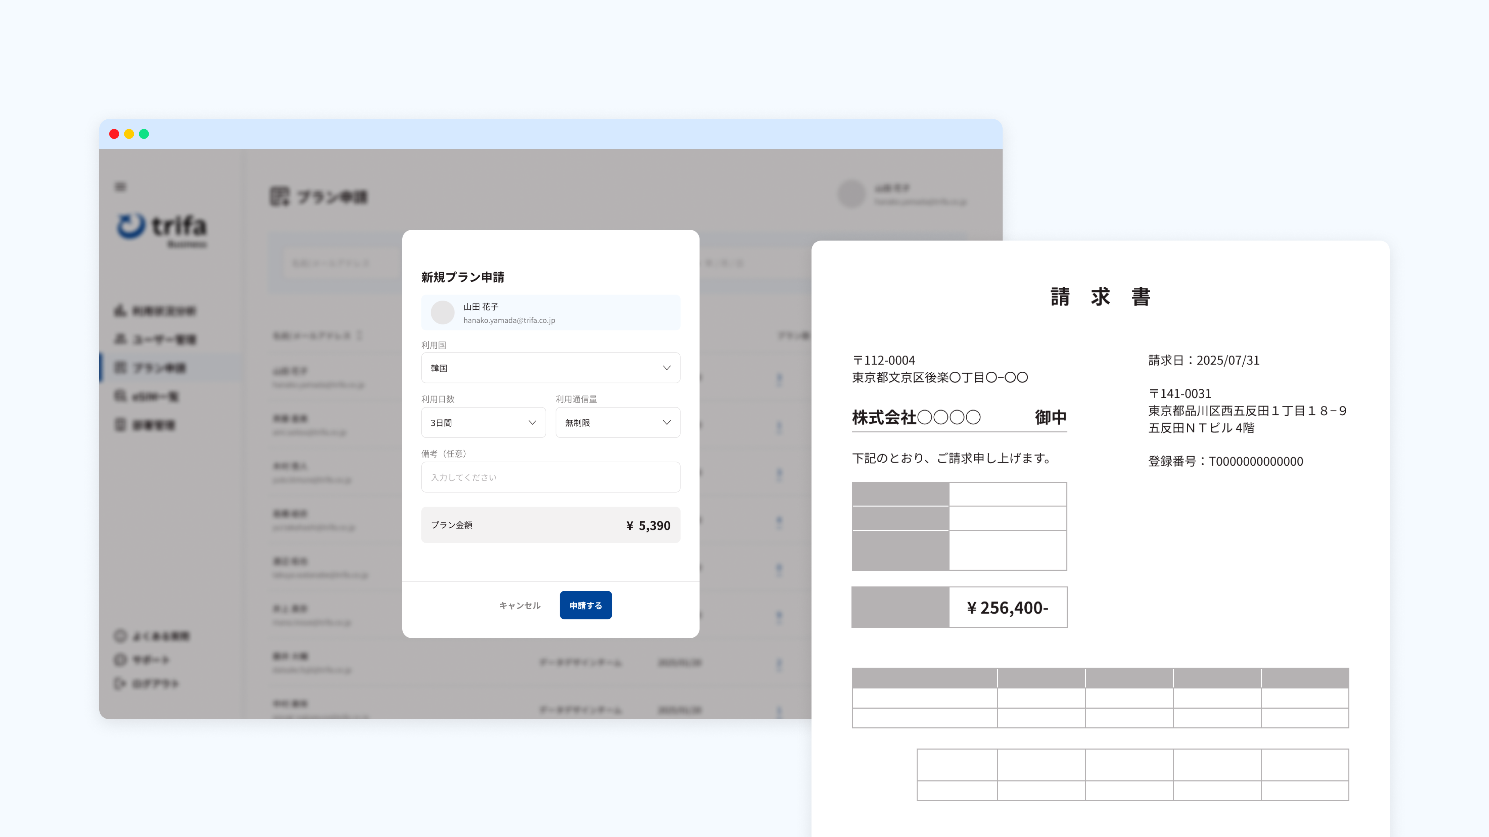1489x837 pixels.
Task: Click the yellow minimize window dot
Action: pos(129,134)
